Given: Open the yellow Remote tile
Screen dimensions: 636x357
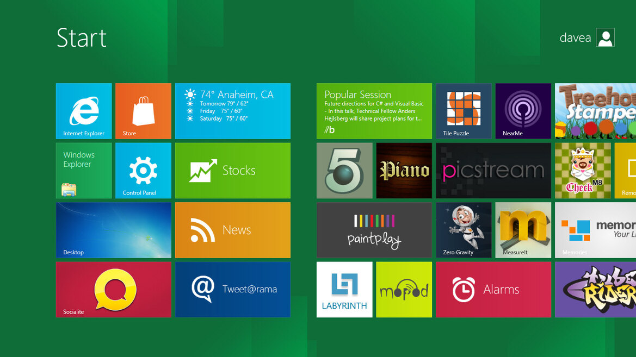Looking at the screenshot, I should [x=626, y=171].
